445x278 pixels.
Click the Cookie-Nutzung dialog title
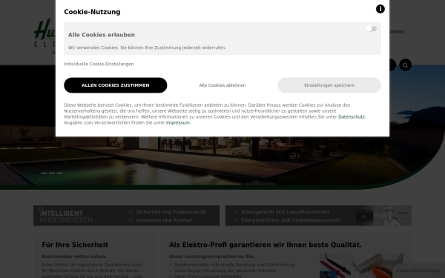coord(92,12)
